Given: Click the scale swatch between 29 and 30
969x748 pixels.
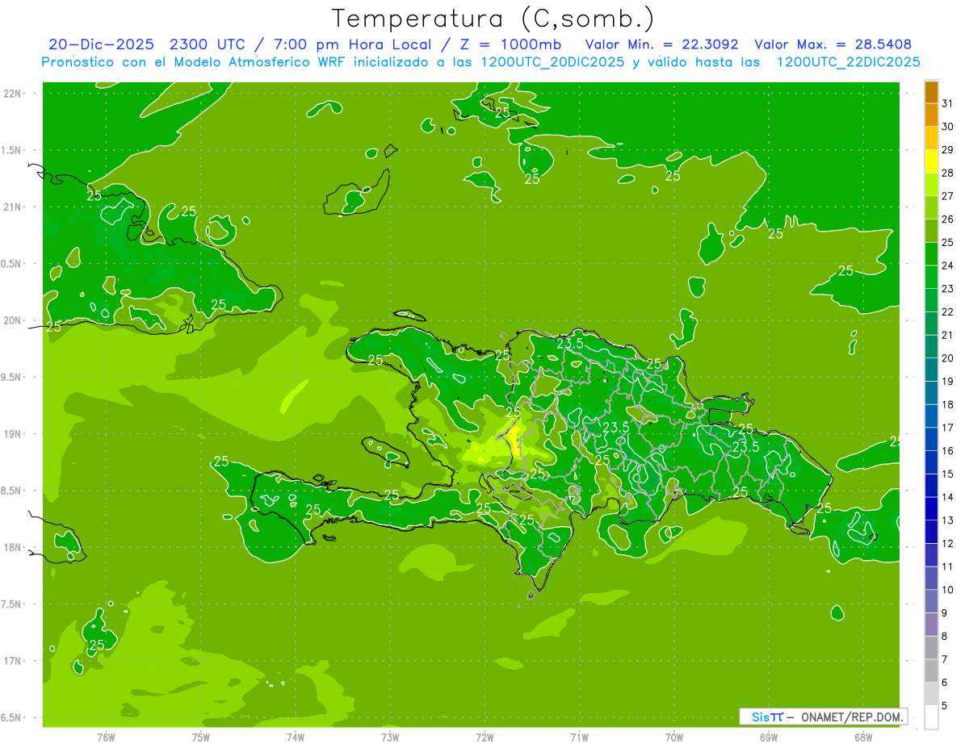Looking at the screenshot, I should click(x=931, y=138).
